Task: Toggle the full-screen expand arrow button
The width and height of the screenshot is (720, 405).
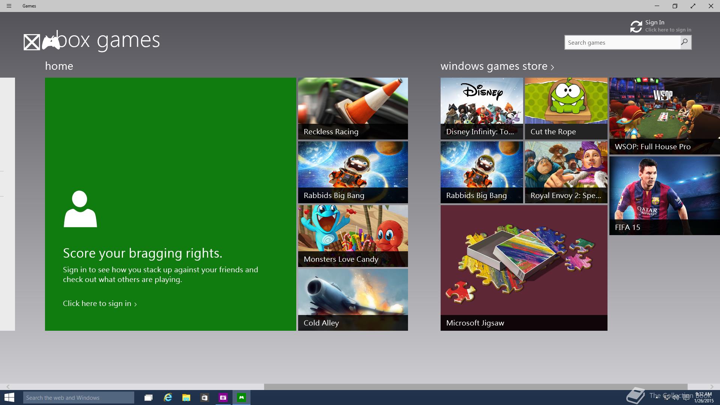Action: (693, 6)
